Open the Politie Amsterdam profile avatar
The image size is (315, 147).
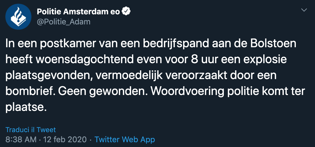click(x=18, y=17)
